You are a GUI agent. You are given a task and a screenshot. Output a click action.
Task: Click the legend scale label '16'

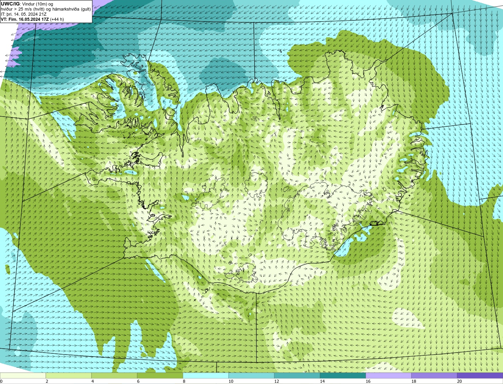click(x=368, y=381)
